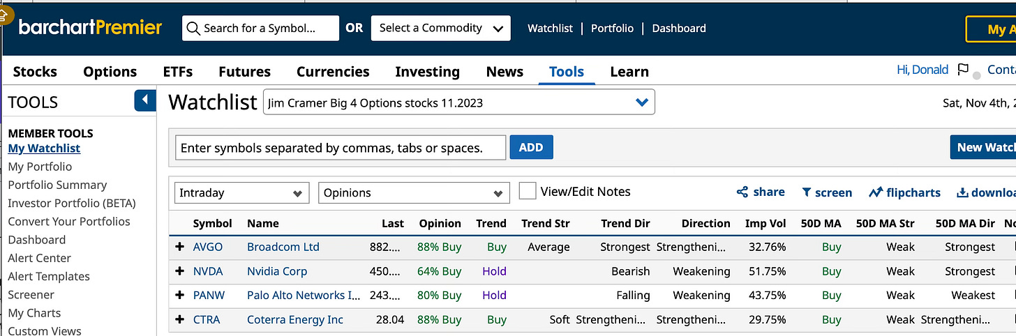Open the Broadcom Ltd link

(283, 247)
